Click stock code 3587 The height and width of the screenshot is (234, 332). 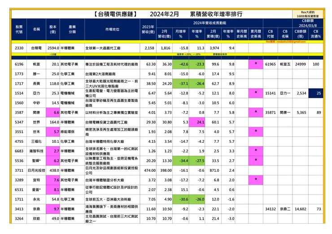(x=19, y=113)
